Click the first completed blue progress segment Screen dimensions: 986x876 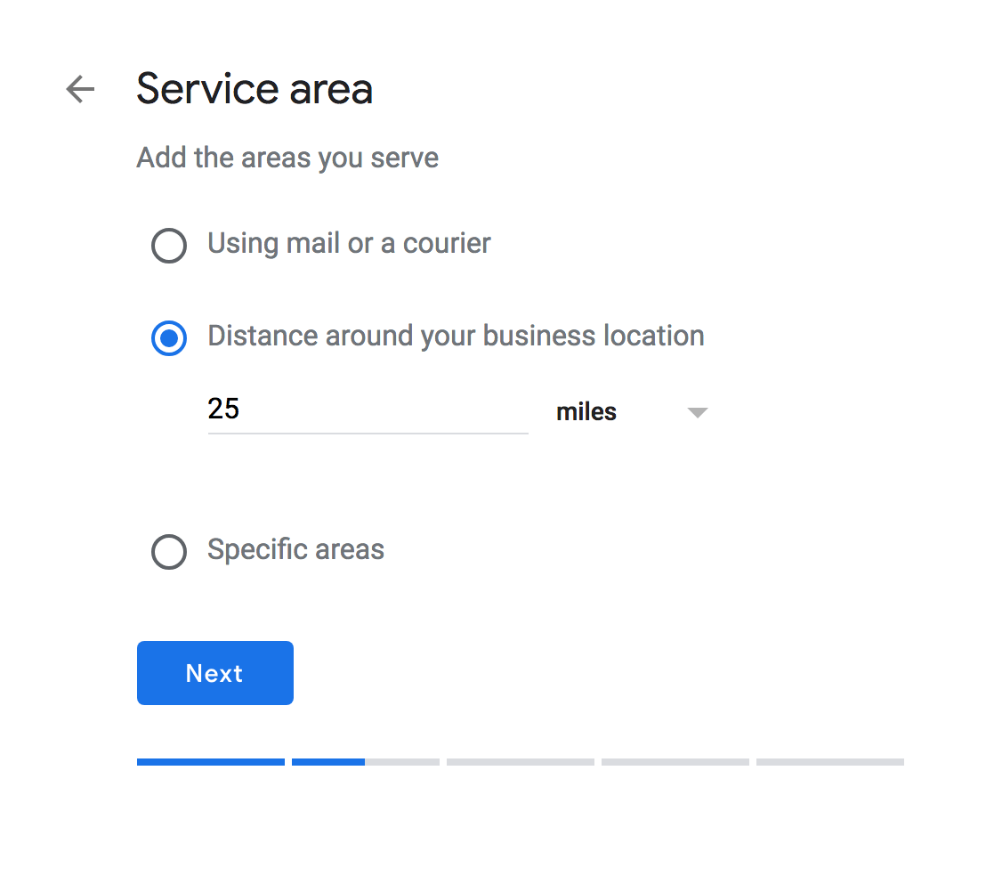(x=211, y=762)
